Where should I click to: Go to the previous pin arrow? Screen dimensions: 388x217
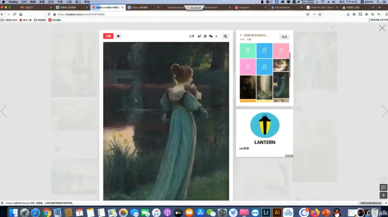[4, 111]
